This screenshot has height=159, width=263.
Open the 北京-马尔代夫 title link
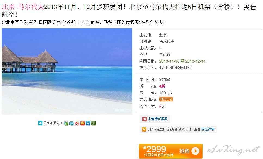click(23, 7)
